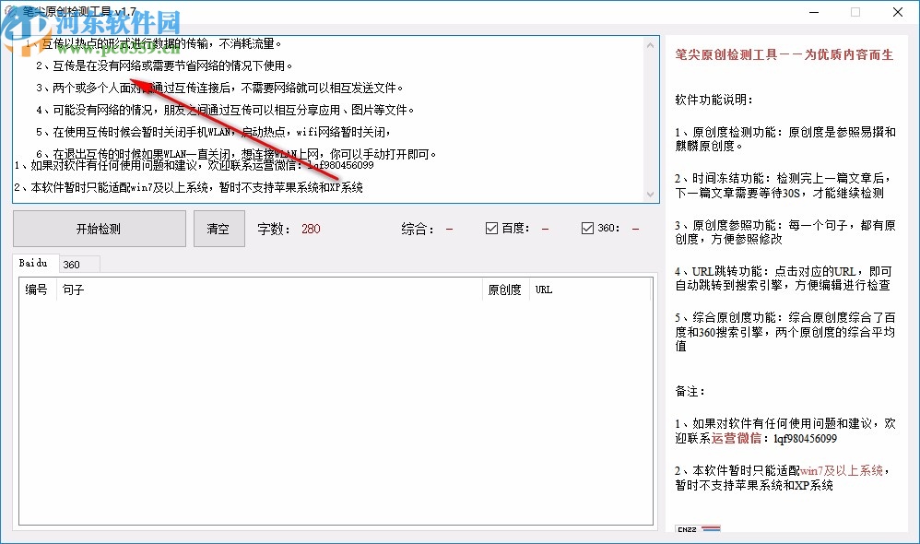This screenshot has height=544, width=920.
Task: Click the CH22 language indicator icon
Action: point(698,528)
